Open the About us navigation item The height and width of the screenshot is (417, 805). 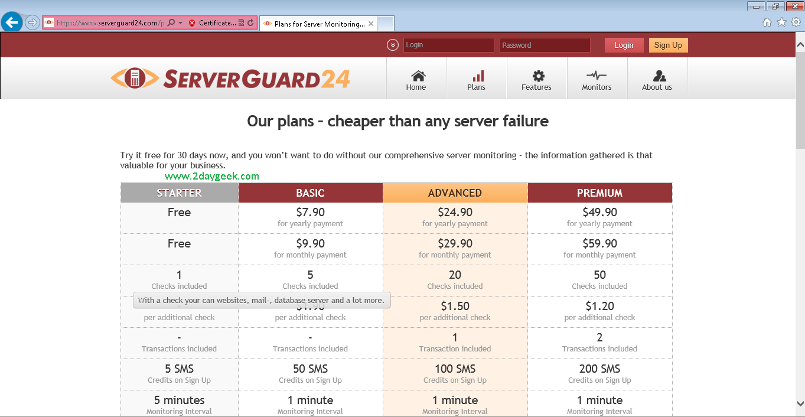click(657, 79)
